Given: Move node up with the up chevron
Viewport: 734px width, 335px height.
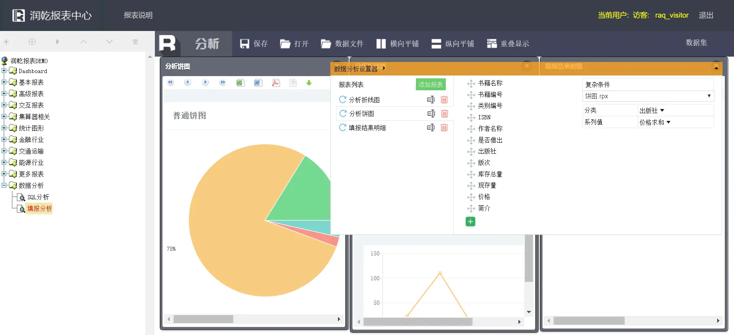Looking at the screenshot, I should [84, 42].
